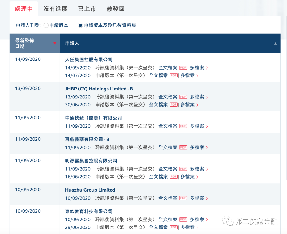287x234 pixels.
Task: Click the 申請人刊發: label
Action: pyautogui.click(x=28, y=25)
